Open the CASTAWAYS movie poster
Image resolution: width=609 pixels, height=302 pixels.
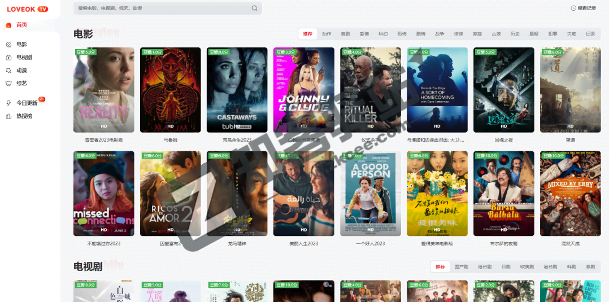tap(237, 90)
